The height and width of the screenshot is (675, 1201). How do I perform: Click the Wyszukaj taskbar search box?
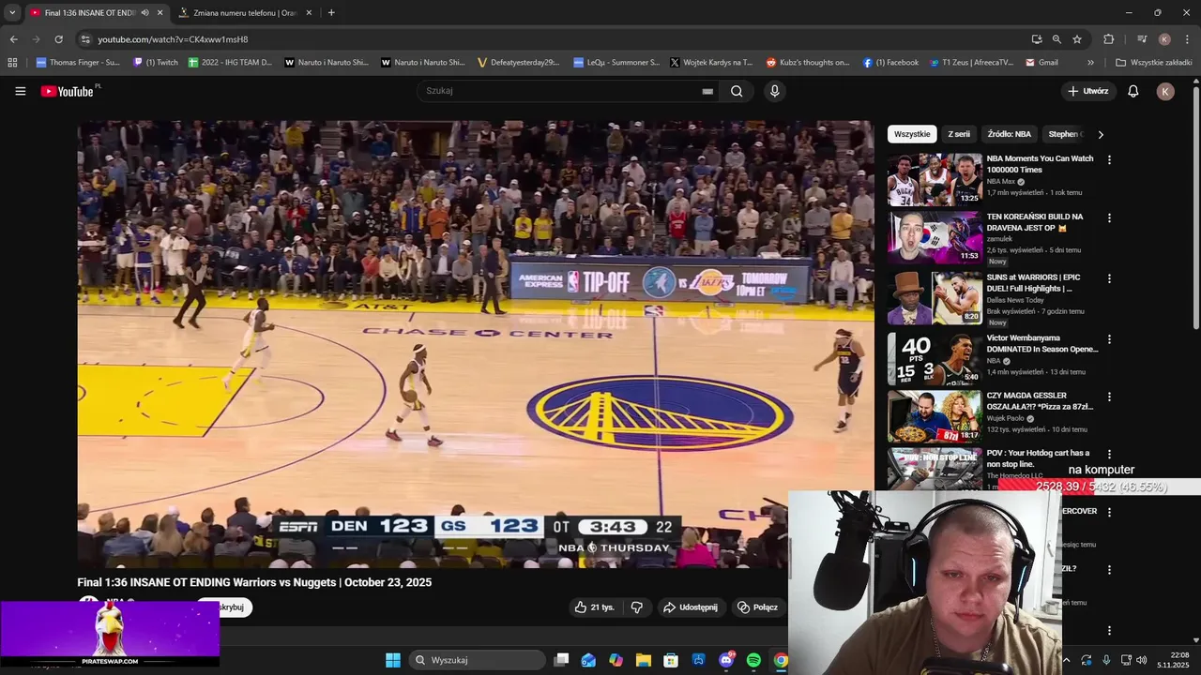478,660
